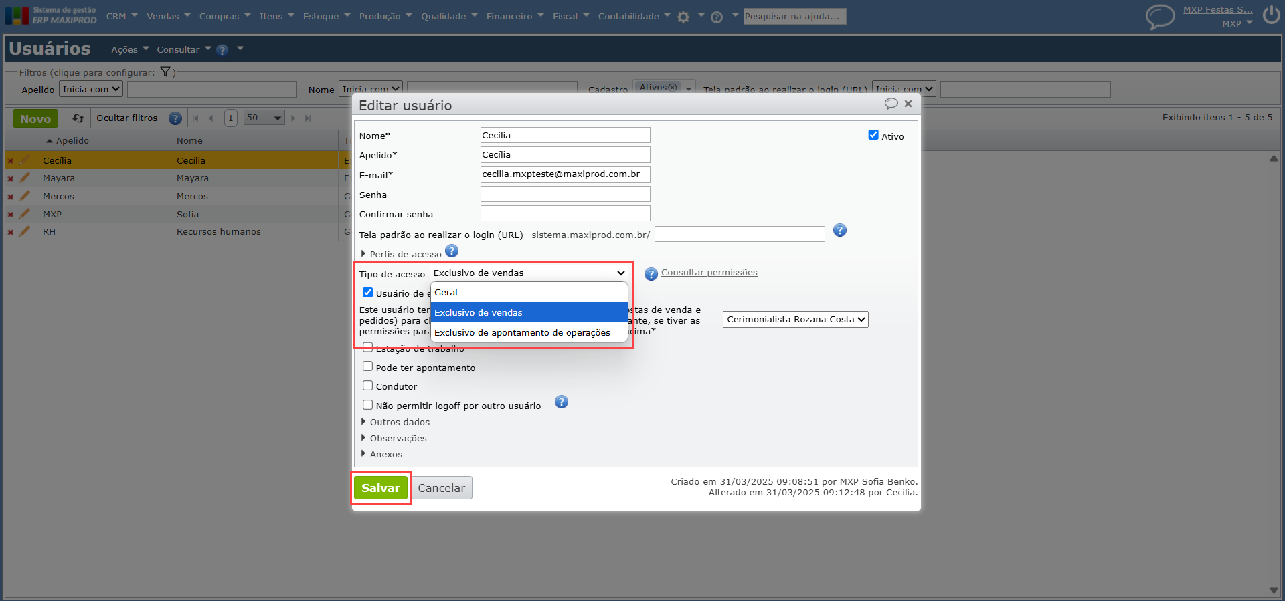
Task: Enable Estação de trabalho checkbox
Action: tap(367, 347)
